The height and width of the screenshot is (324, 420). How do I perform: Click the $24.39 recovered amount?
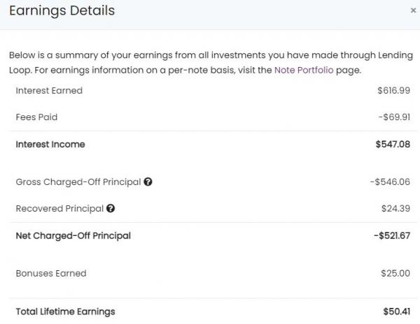(x=396, y=208)
